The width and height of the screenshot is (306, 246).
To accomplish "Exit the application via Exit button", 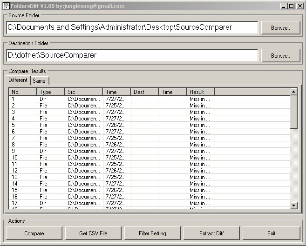I will click(x=271, y=233).
